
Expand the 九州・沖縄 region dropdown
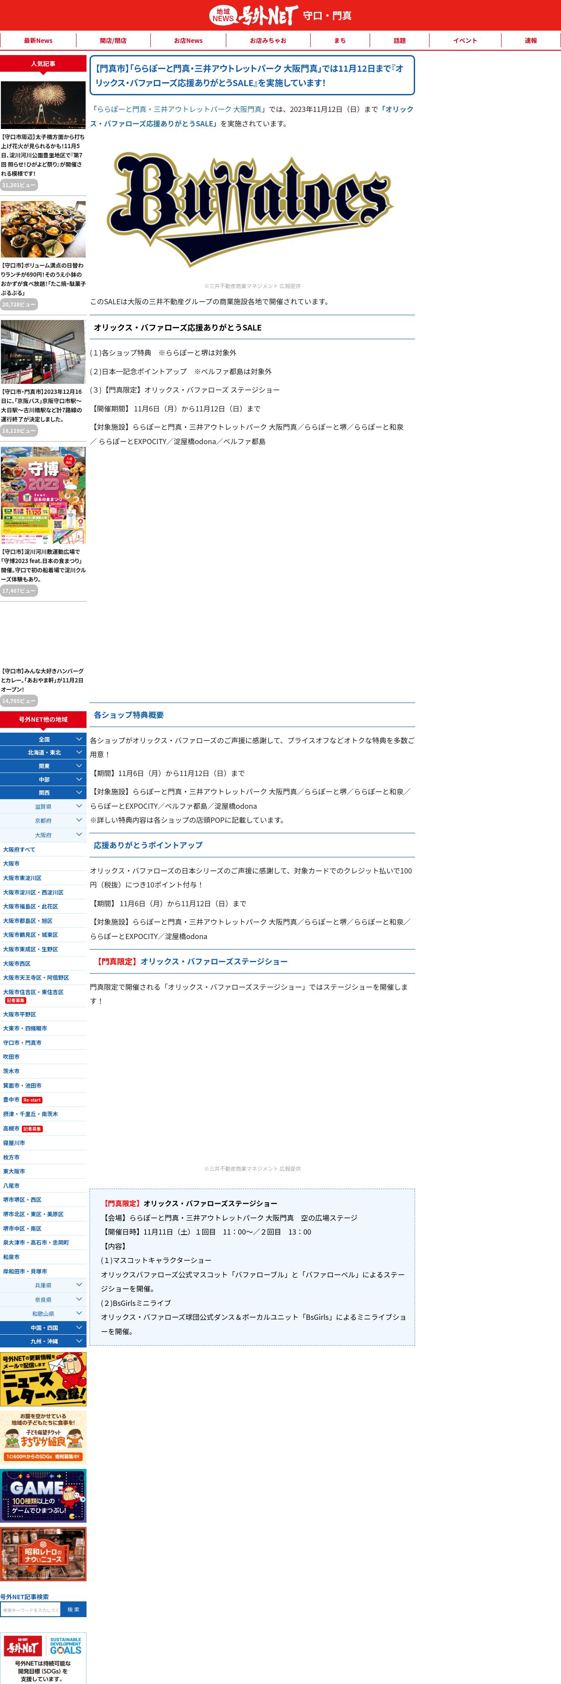(43, 1341)
